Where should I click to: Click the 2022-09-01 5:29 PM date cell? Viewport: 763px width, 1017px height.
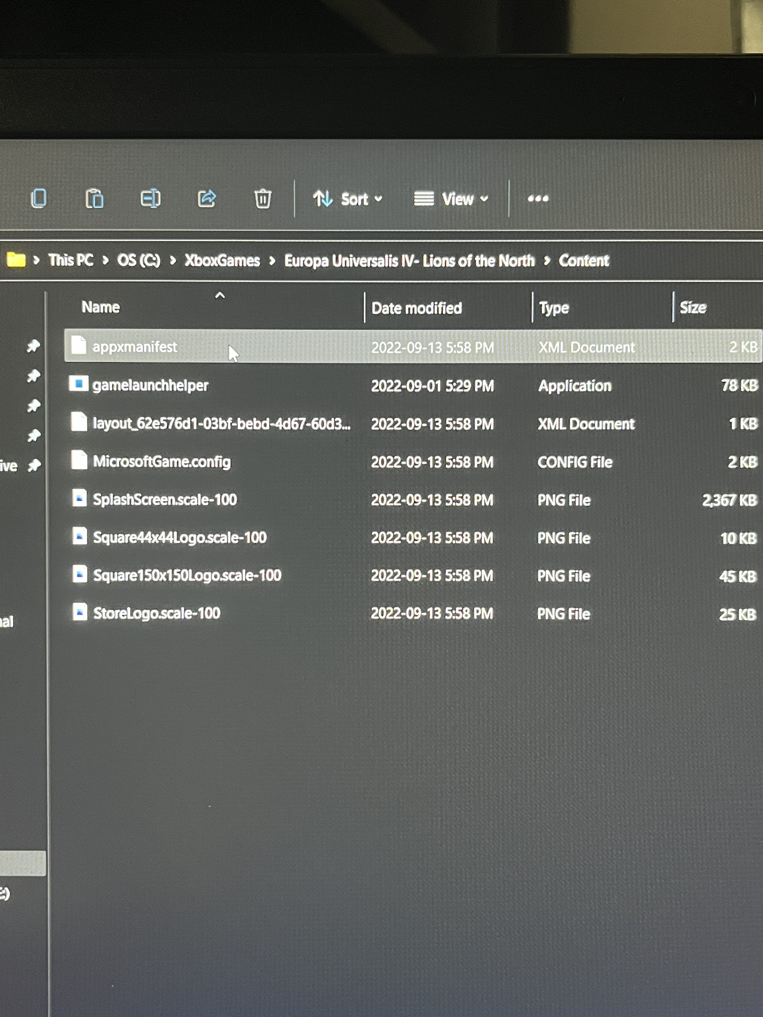432,386
